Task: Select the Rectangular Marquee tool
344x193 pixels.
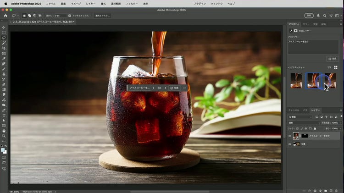Action: [x=4, y=33]
